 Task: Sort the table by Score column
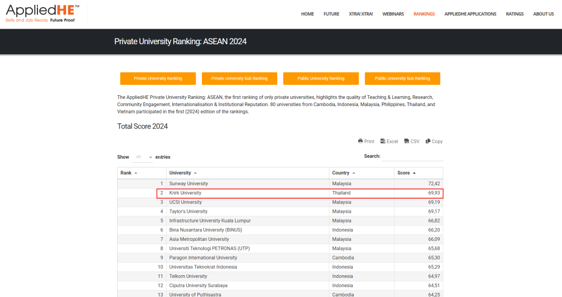click(418, 173)
